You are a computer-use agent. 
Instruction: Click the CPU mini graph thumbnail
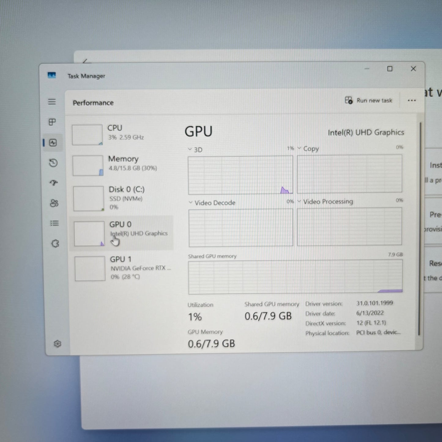click(x=87, y=135)
